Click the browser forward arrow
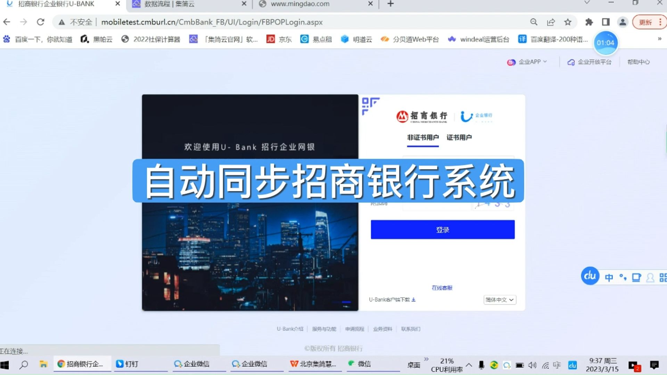Screen dimensions: 667x375 click(x=23, y=22)
